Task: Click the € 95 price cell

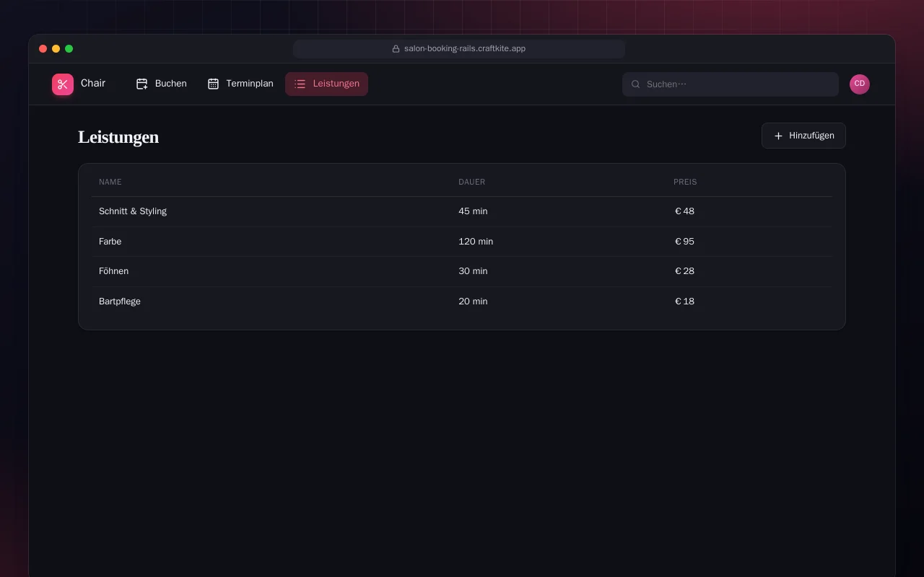Action: point(684,242)
